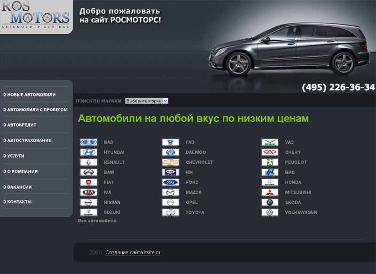The height and width of the screenshot is (274, 376).
Task: Click the Daewoo logo icon
Action: (x=171, y=152)
